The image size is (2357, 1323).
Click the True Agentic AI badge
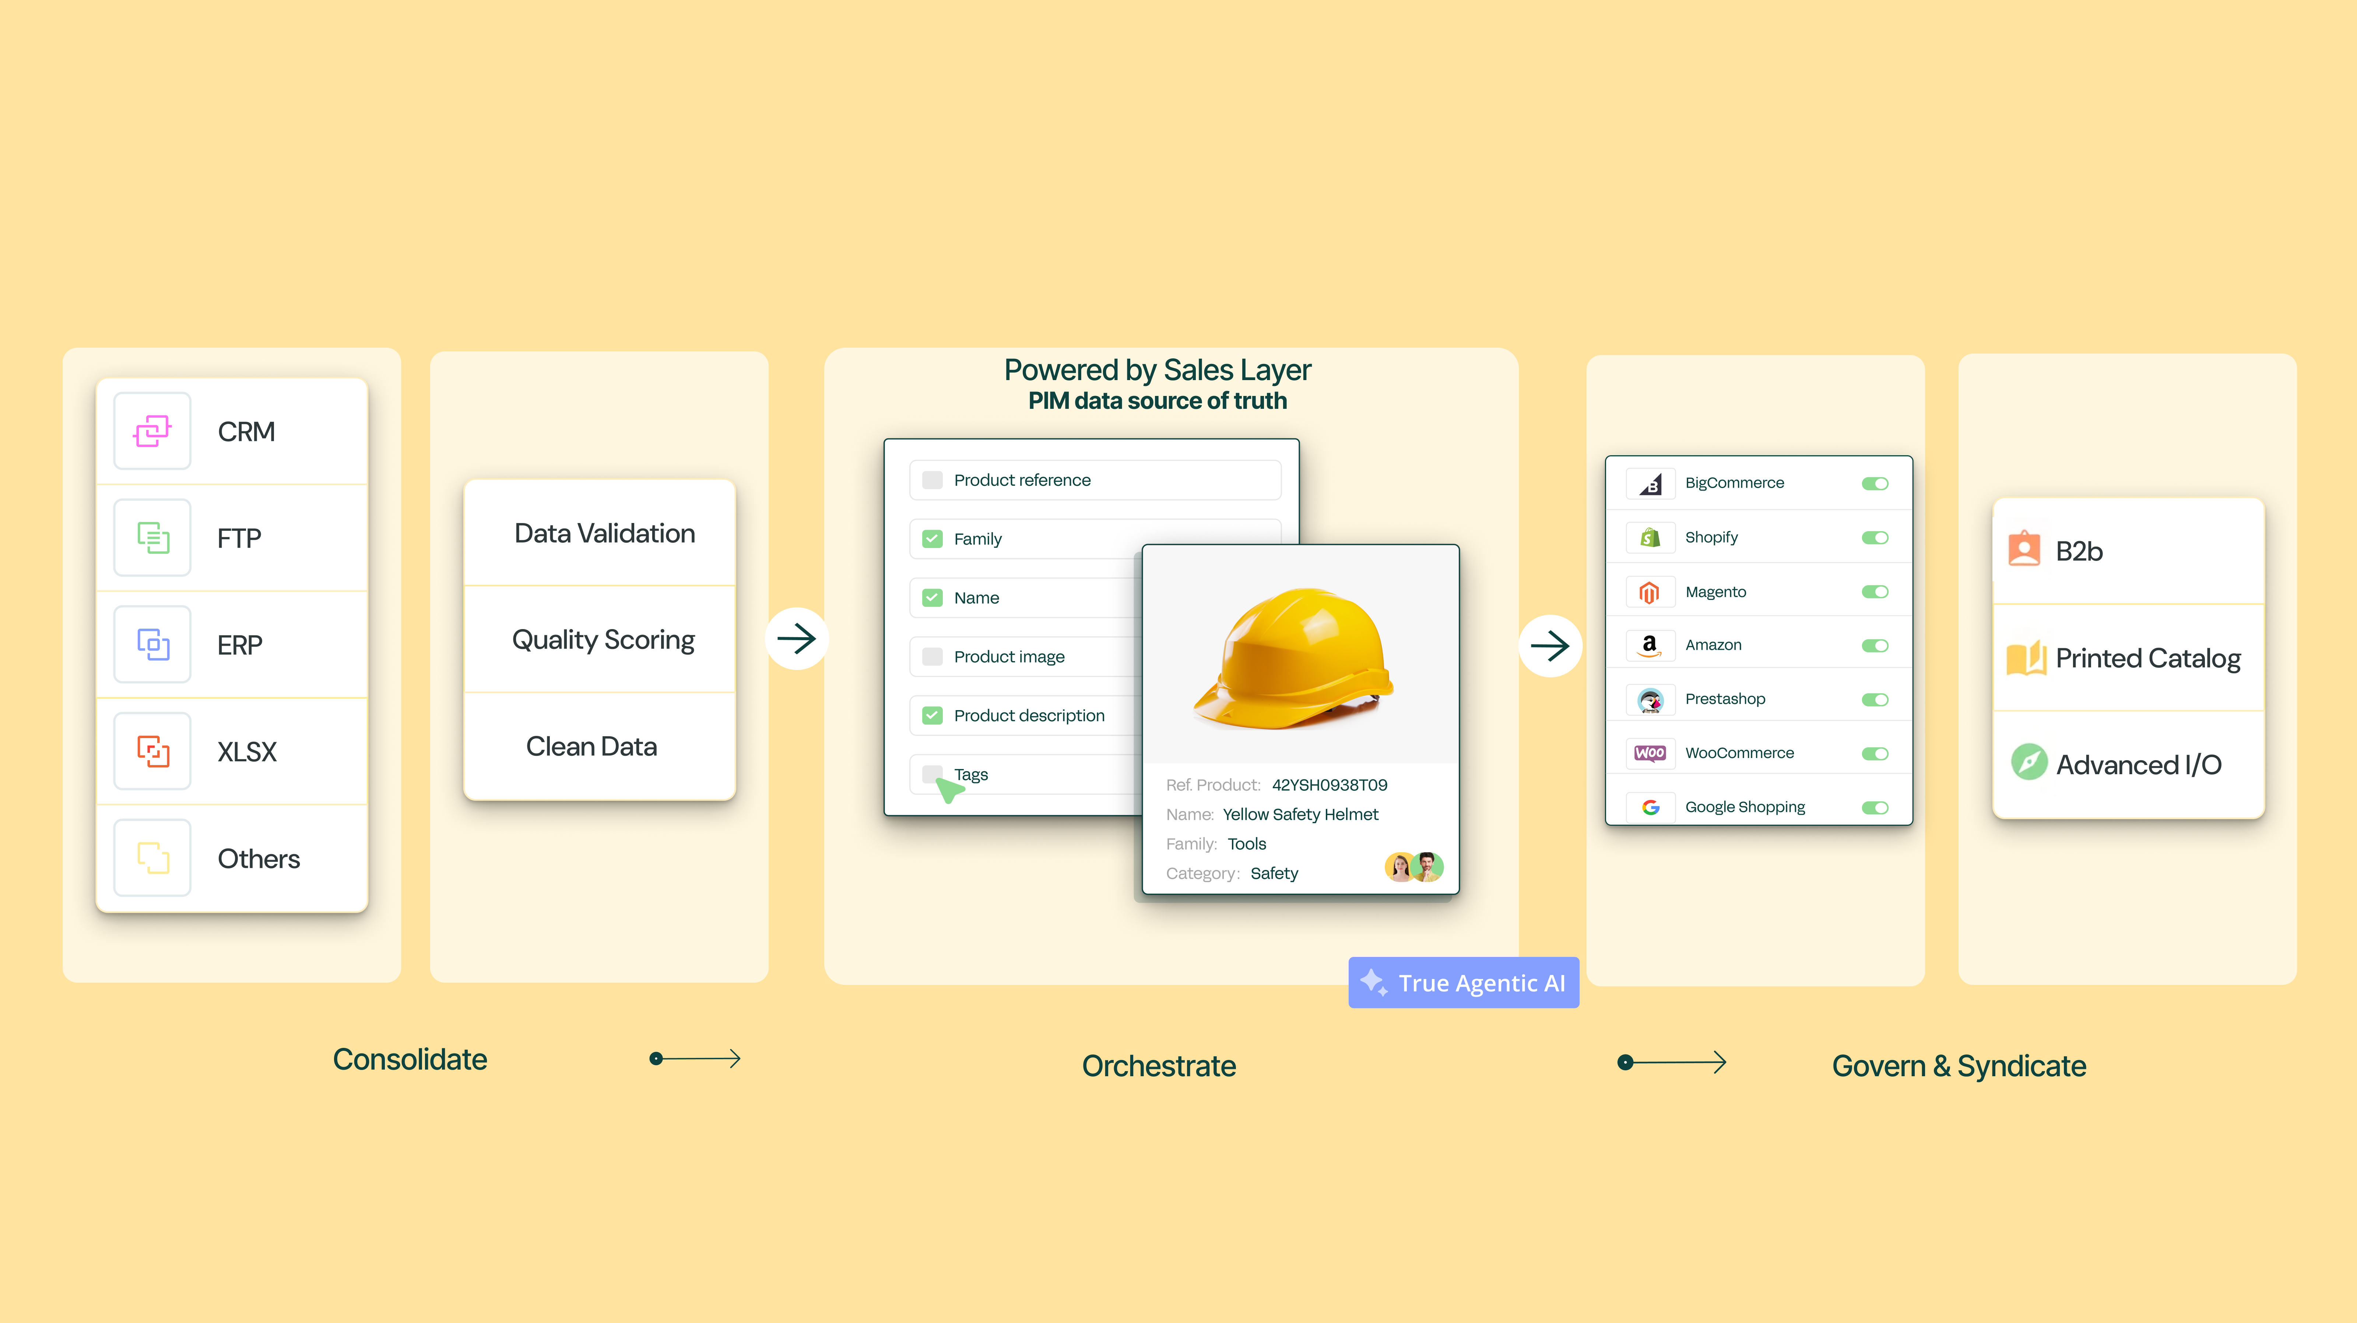(1464, 983)
